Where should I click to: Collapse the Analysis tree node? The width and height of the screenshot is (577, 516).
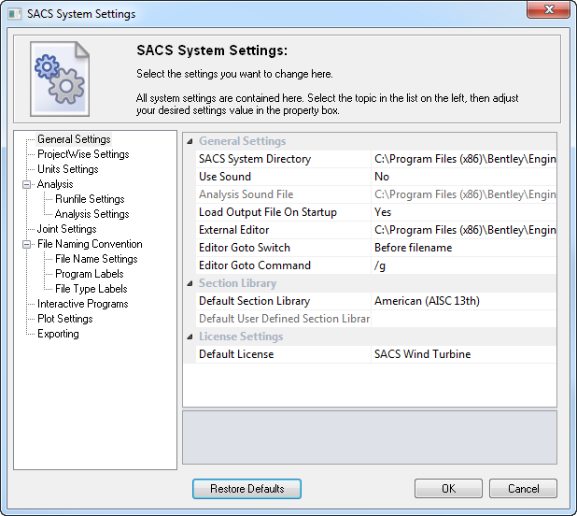(28, 185)
